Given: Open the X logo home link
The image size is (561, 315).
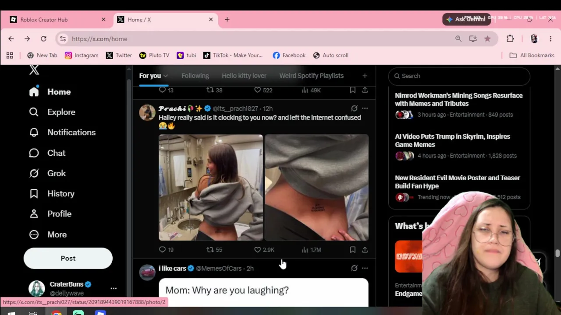Looking at the screenshot, I should point(34,70).
